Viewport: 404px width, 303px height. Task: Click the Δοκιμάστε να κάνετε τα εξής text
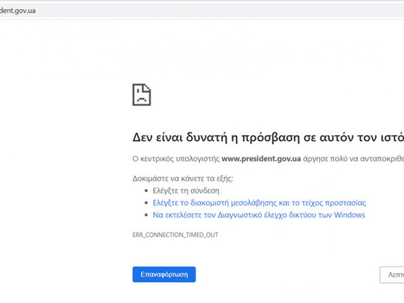point(183,178)
